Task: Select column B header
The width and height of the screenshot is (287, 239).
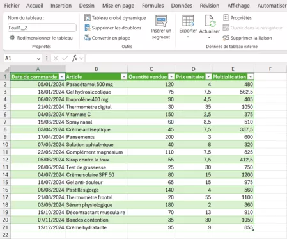Action: point(97,69)
